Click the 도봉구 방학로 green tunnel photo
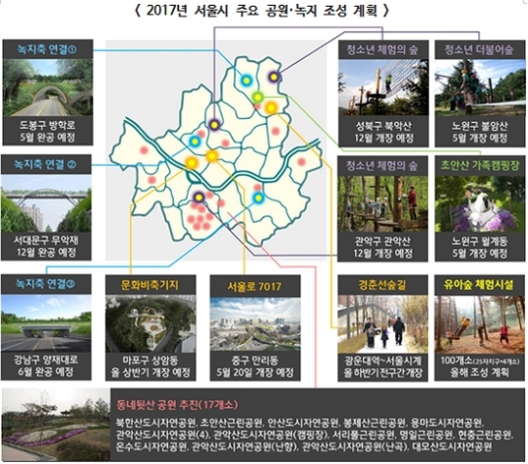Screen dimensions: 528x464 point(48,88)
